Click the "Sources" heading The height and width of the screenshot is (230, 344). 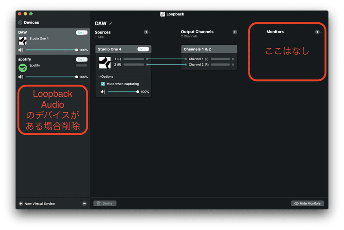(x=103, y=32)
